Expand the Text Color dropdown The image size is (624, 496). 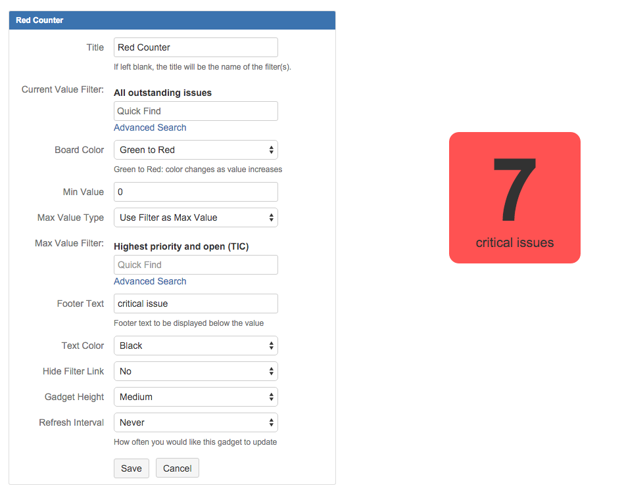(x=195, y=346)
